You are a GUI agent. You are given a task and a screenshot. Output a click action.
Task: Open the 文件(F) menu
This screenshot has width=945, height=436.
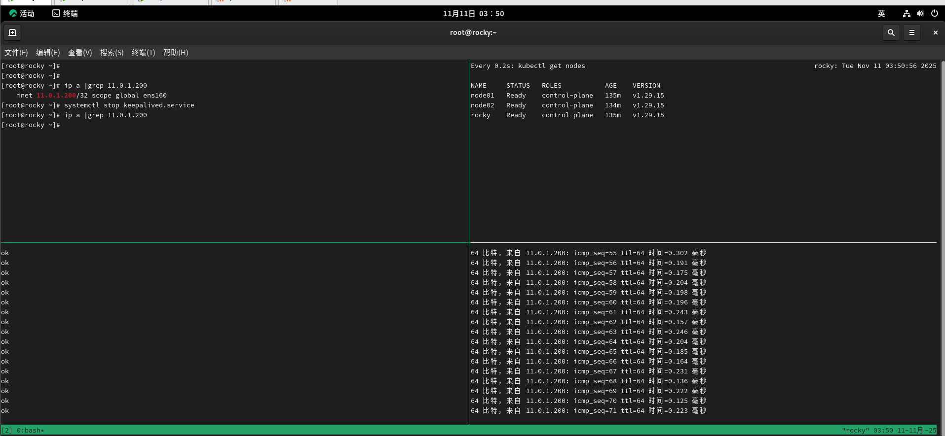16,53
